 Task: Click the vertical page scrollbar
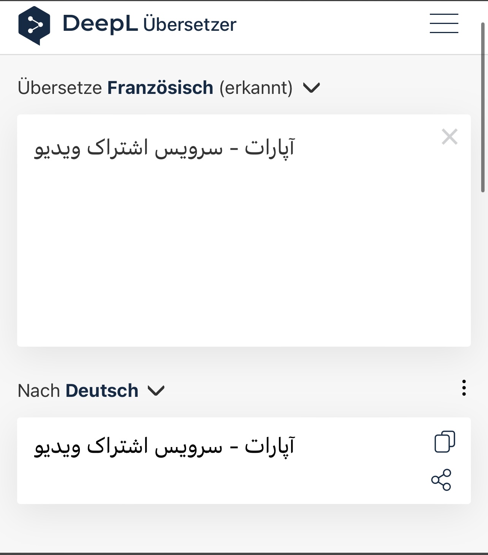point(483,108)
